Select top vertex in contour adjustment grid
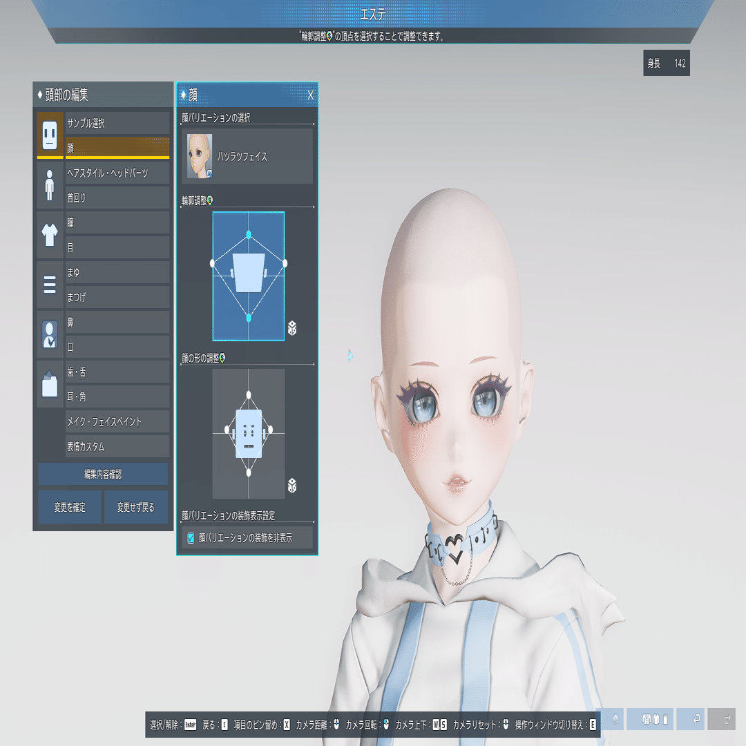The image size is (746, 746). pos(249,235)
